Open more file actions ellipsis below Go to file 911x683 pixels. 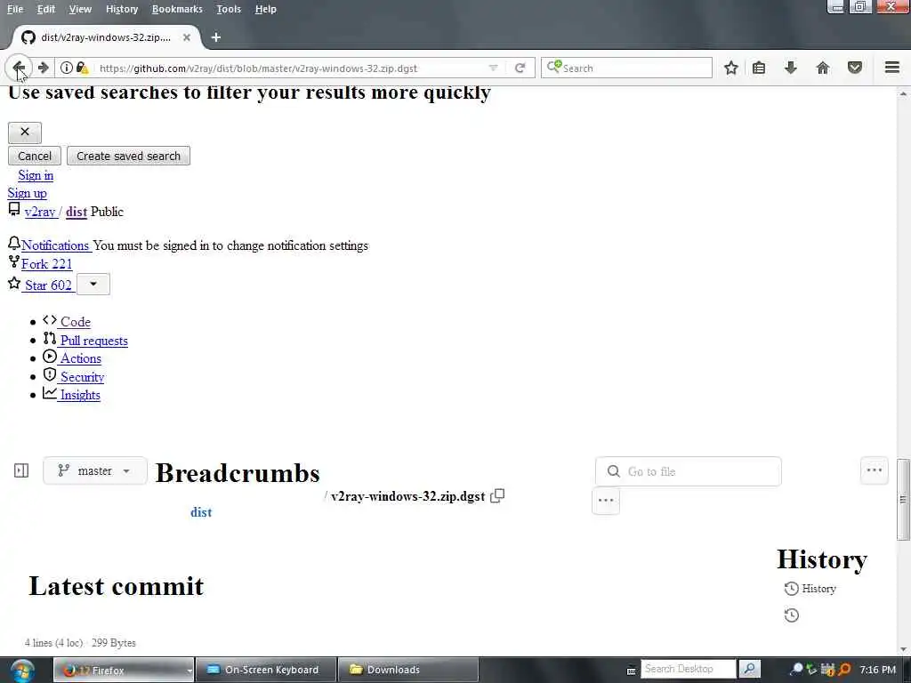[605, 500]
